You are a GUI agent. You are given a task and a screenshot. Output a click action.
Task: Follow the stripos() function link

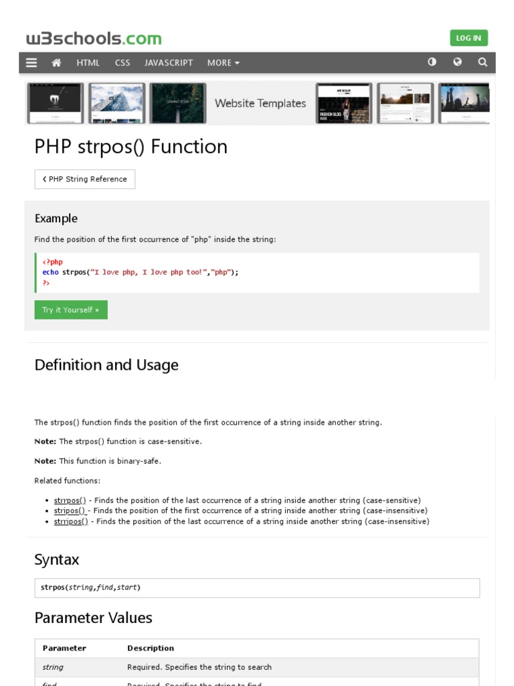pyautogui.click(x=70, y=510)
